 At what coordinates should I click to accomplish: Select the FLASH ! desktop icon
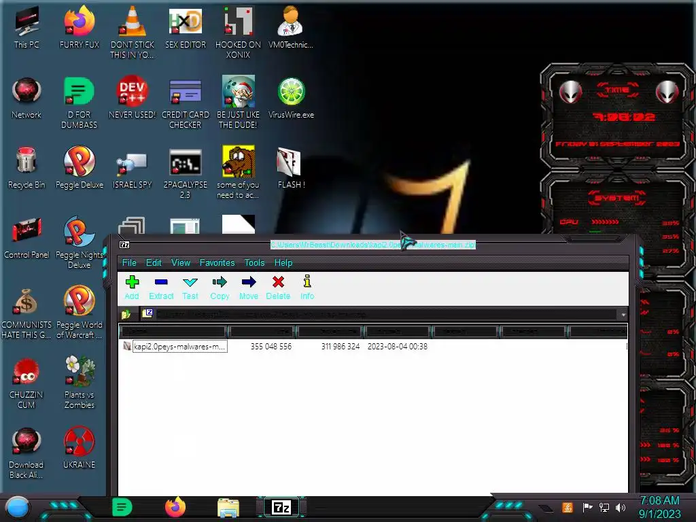click(x=291, y=168)
